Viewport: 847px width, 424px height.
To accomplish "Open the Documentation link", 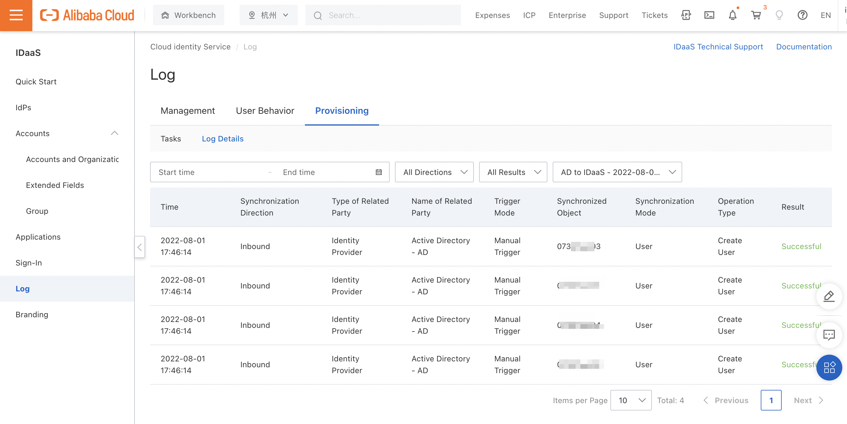I will [804, 47].
